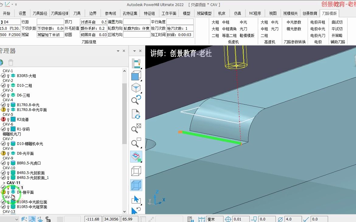Toggle the check status of B30R5-大粗 toolpath
The height and width of the screenshot is (222, 356).
tap(3, 76)
